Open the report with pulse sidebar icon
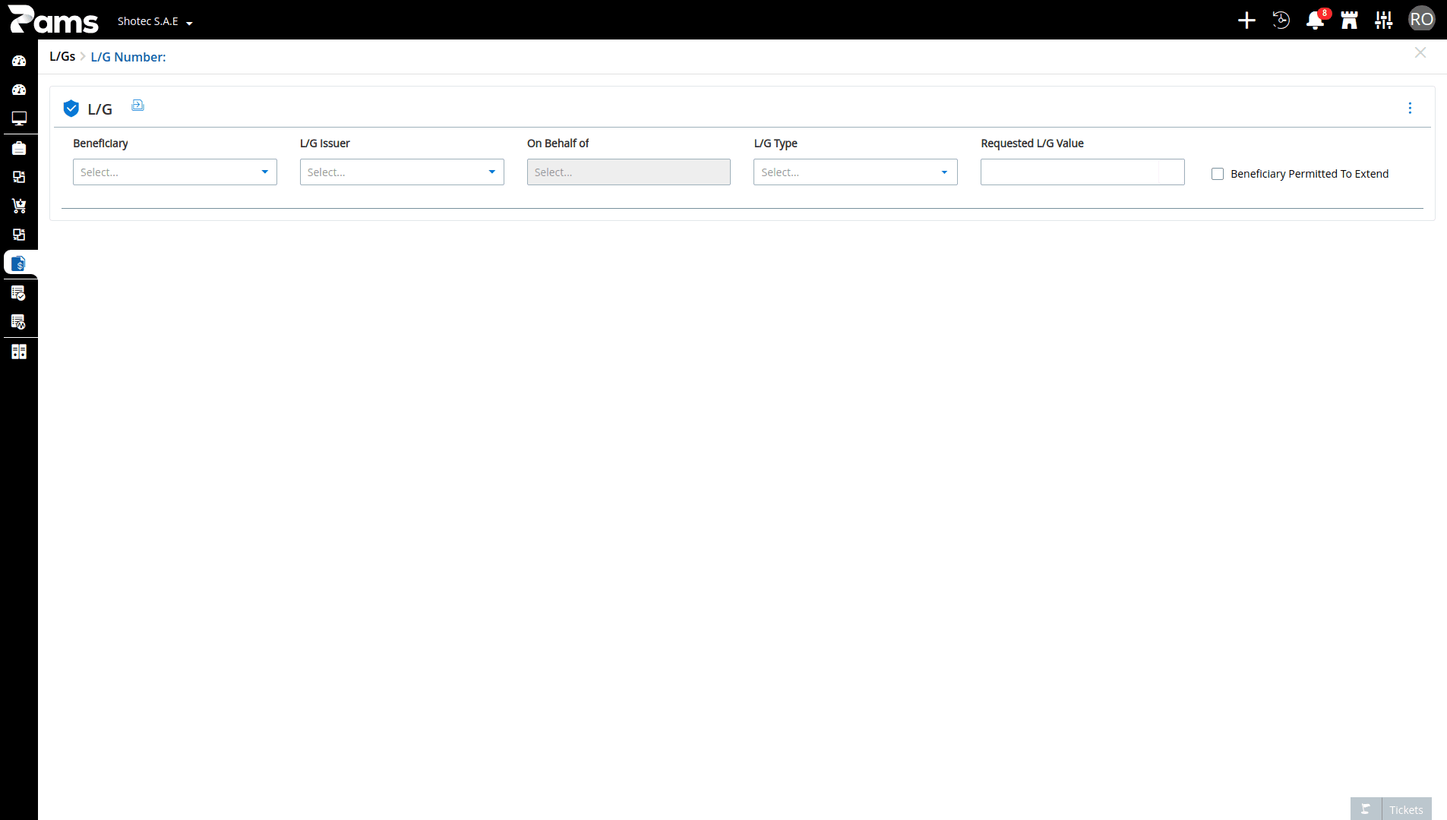1447x820 pixels. click(x=19, y=322)
